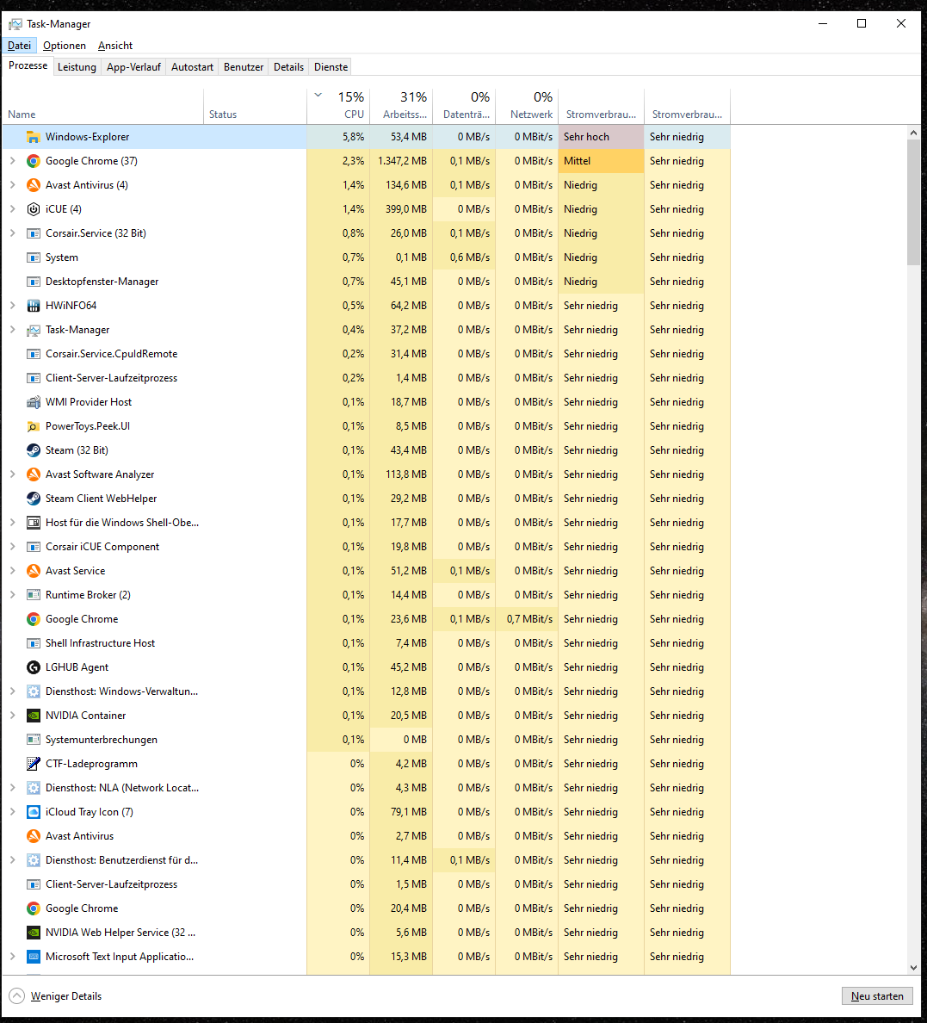Viewport: 927px width, 1023px height.
Task: Switch to the Autostart tab
Action: 193,67
